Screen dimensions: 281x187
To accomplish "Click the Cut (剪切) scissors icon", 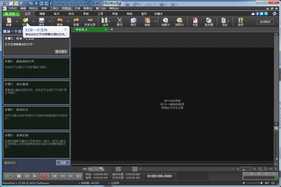I will [119, 22].
